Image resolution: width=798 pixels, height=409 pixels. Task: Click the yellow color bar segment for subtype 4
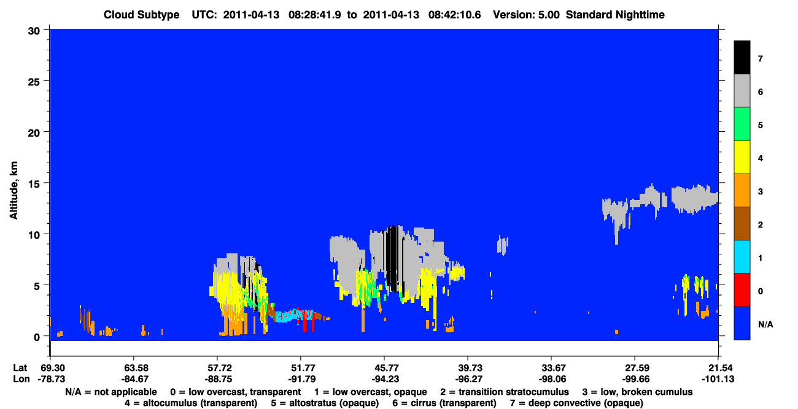tap(742, 157)
